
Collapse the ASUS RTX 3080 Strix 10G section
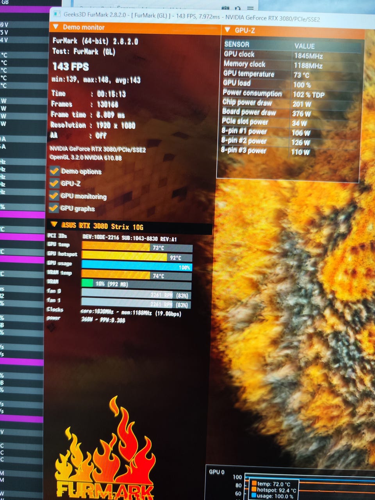[x=54, y=225]
